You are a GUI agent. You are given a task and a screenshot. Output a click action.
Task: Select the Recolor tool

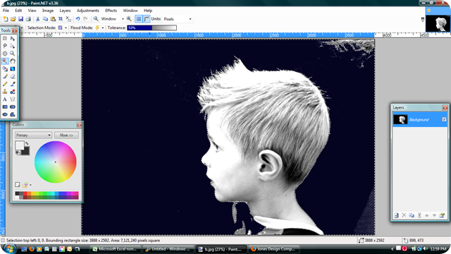click(x=13, y=92)
